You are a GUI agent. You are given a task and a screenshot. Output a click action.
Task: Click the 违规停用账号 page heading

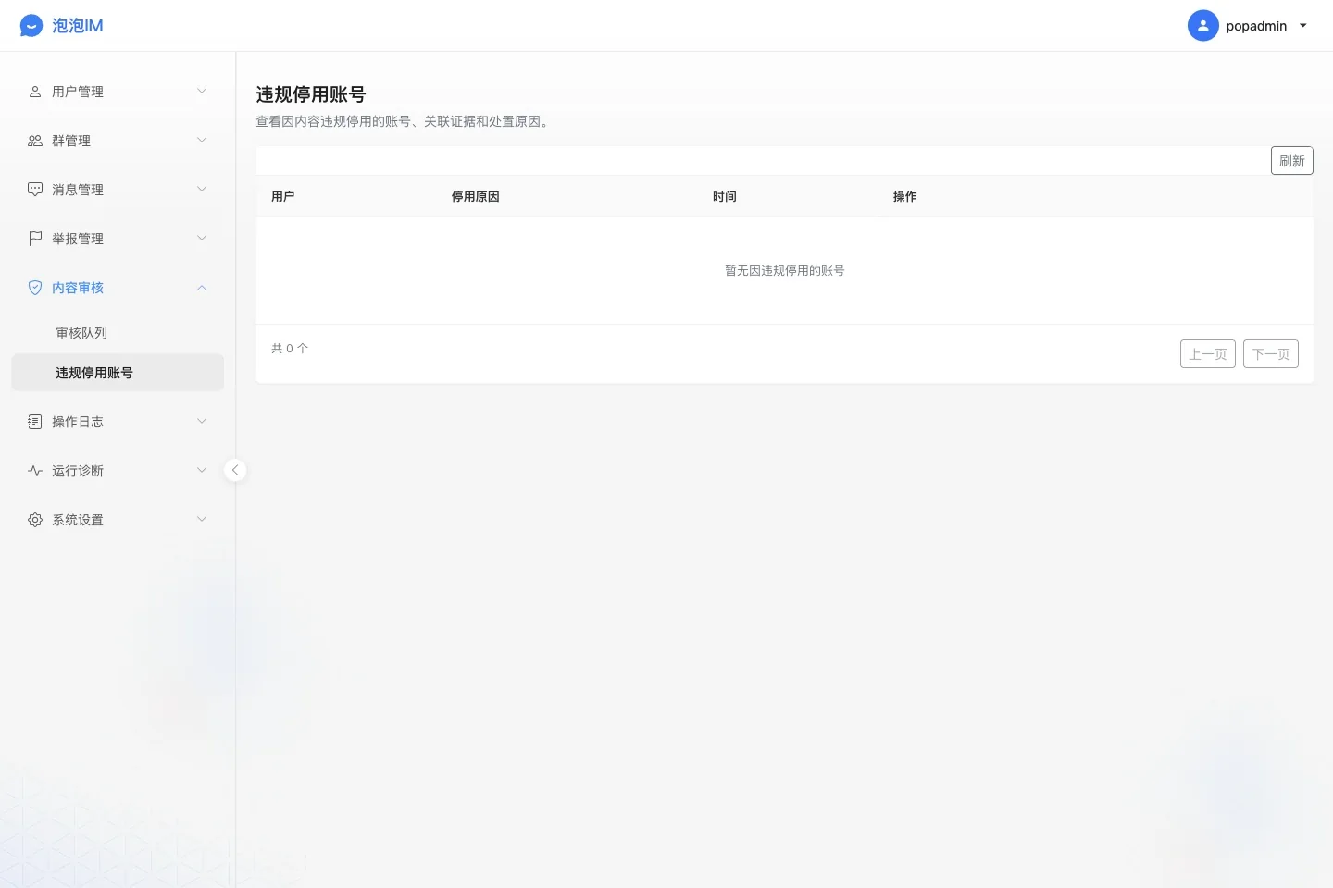[311, 94]
